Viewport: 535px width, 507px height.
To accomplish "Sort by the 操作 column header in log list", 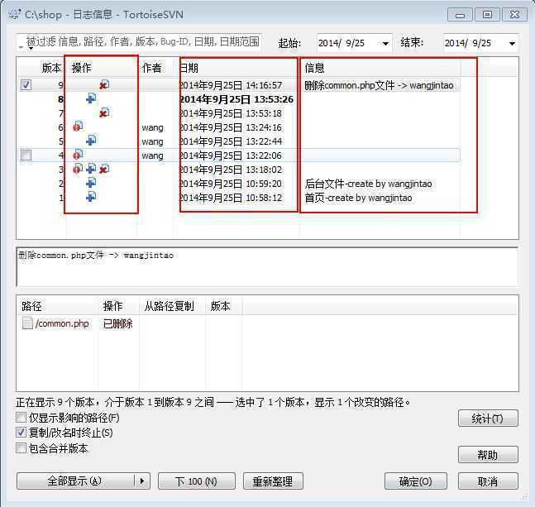I will pyautogui.click(x=81, y=68).
